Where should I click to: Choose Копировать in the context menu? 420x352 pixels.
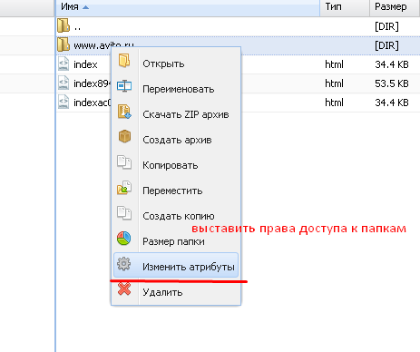coord(176,165)
